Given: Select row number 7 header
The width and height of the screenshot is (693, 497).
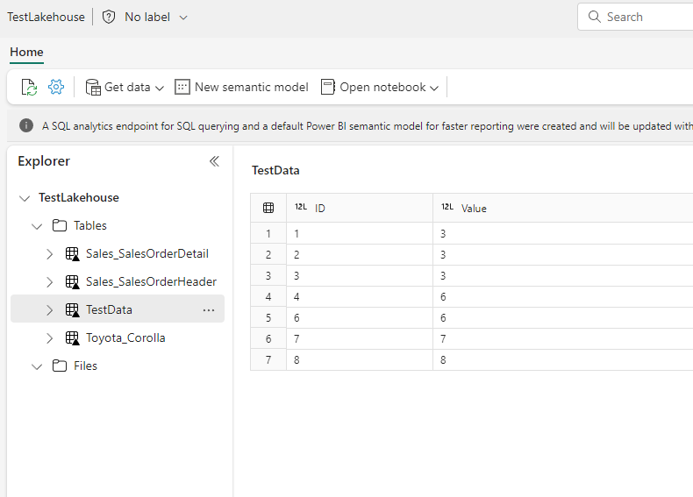Looking at the screenshot, I should (268, 359).
